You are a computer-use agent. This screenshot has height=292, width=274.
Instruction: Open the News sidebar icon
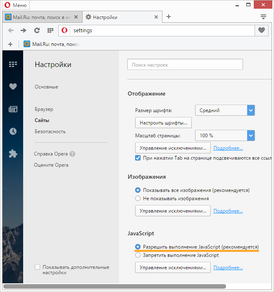click(x=13, y=109)
